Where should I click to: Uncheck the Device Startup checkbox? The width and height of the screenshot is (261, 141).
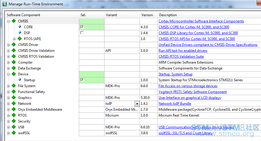click(x=82, y=80)
